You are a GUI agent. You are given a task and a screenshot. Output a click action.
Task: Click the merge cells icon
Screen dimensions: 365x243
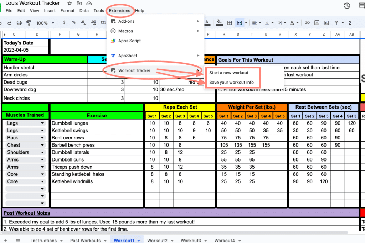coord(240,23)
